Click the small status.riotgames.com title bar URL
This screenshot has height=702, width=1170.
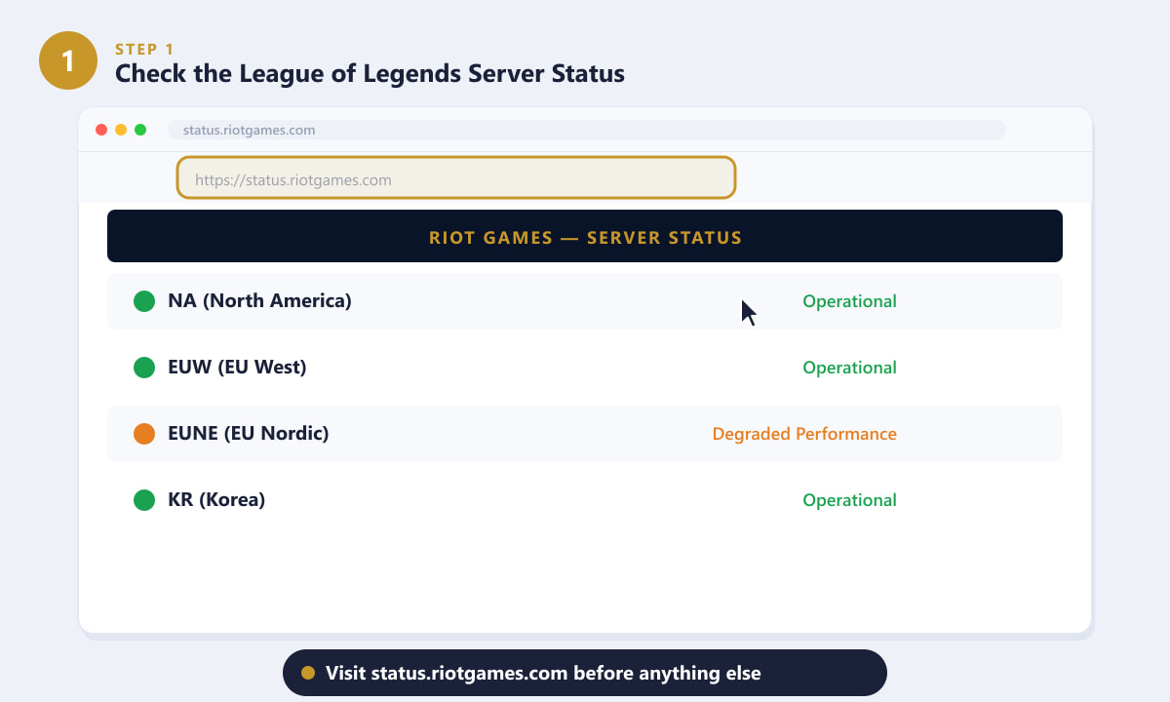pos(249,130)
